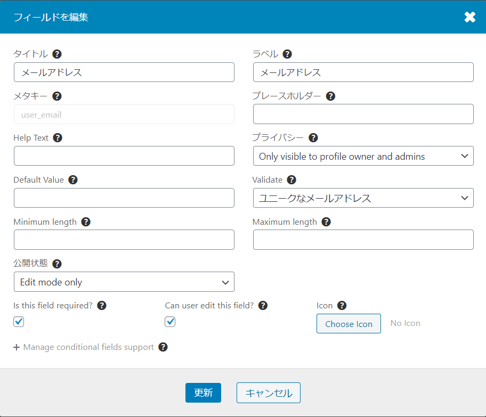Viewport: 486px width, 417px height.
Task: Focus the プレースホルダー input field
Action: click(363, 114)
